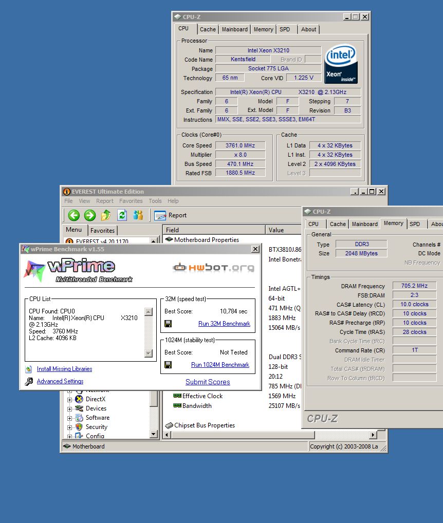This screenshot has width=443, height=523.
Task: Click EVEREST horizontal scrollbar left arrow
Action: coord(168,435)
